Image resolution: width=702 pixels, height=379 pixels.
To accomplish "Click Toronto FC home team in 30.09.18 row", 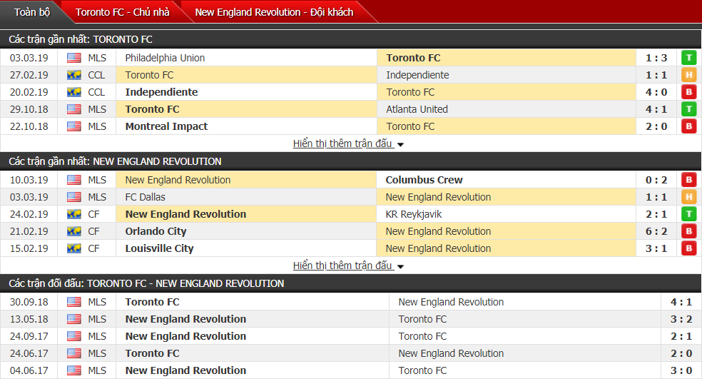I will 152,302.
